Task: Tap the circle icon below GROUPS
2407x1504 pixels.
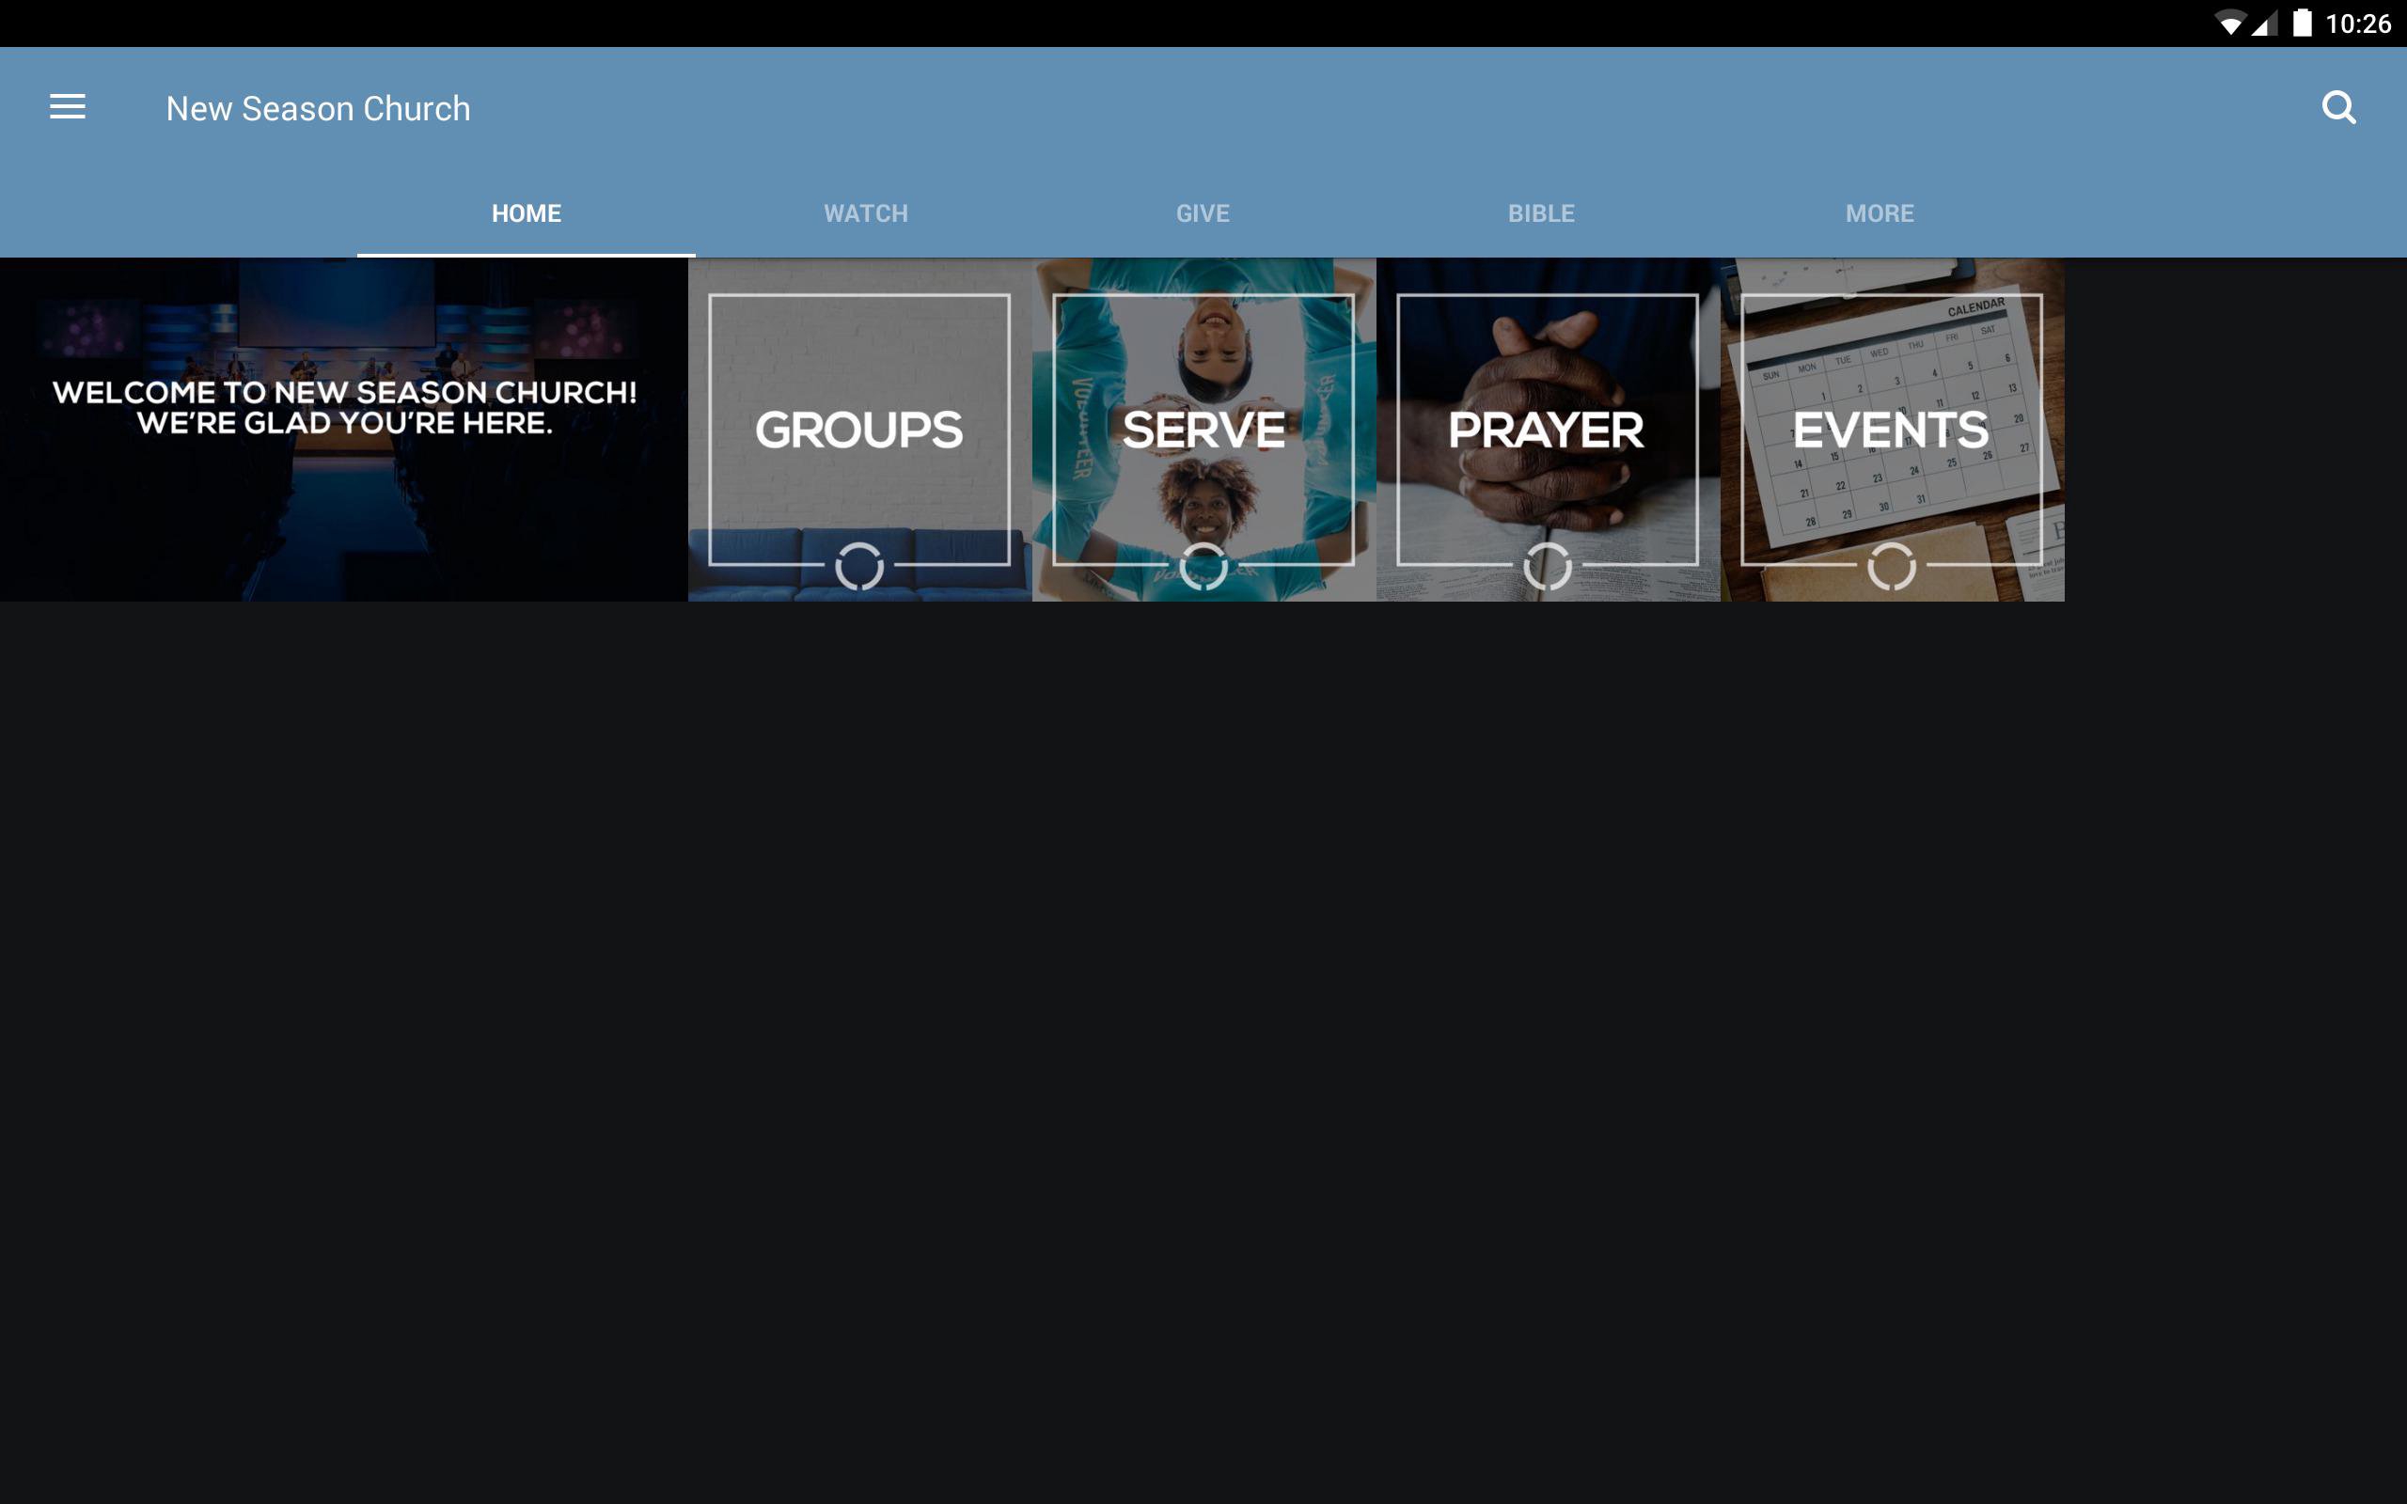Action: tap(859, 567)
